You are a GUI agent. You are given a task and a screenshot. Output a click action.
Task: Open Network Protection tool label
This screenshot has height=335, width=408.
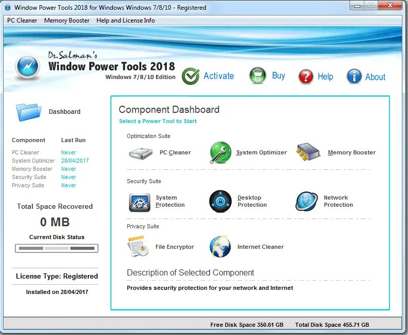click(x=338, y=201)
